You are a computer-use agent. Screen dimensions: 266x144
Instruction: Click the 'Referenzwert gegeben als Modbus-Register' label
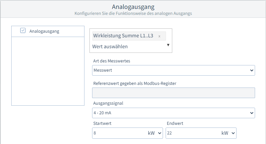pos(134,83)
